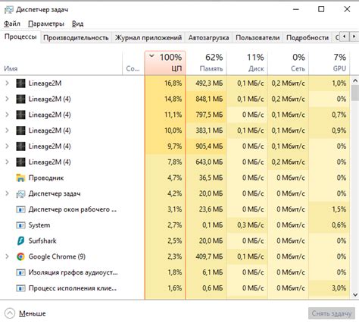Sort by the Диск column header
This screenshot has height=327, width=359.
click(x=248, y=63)
